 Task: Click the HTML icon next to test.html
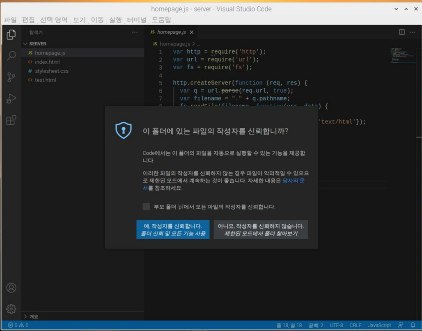30,80
